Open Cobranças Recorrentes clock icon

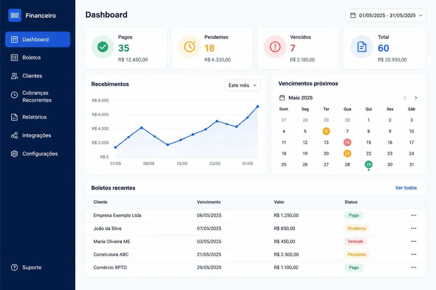coord(15,95)
